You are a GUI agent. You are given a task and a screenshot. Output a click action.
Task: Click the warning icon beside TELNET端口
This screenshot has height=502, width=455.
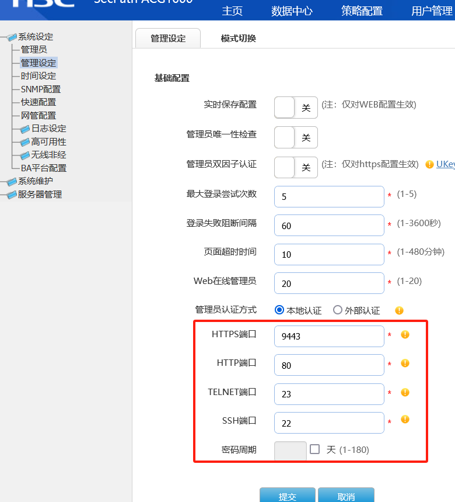(x=405, y=392)
